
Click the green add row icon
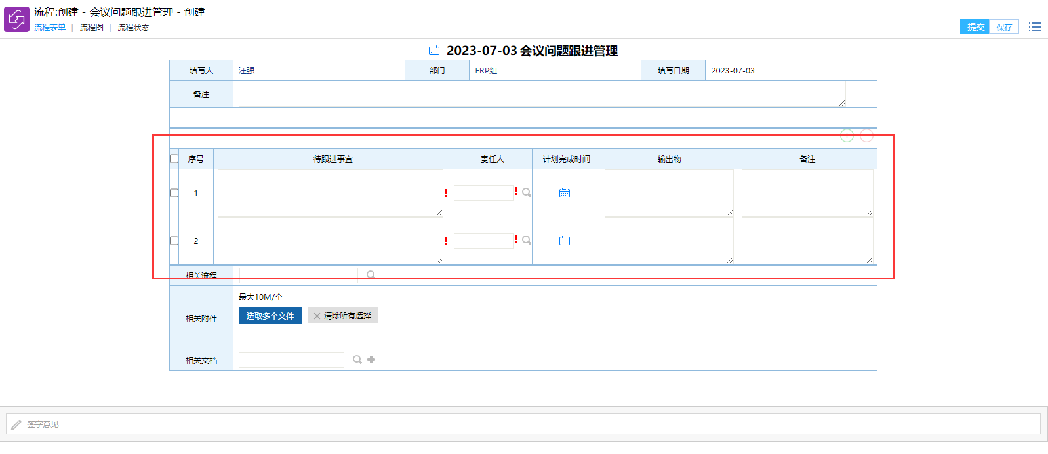(x=847, y=136)
